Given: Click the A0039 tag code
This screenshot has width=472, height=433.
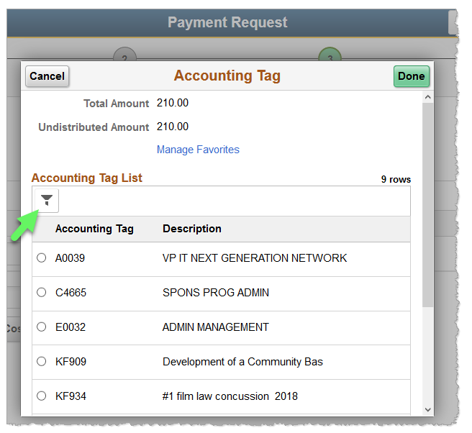Looking at the screenshot, I should click(70, 258).
